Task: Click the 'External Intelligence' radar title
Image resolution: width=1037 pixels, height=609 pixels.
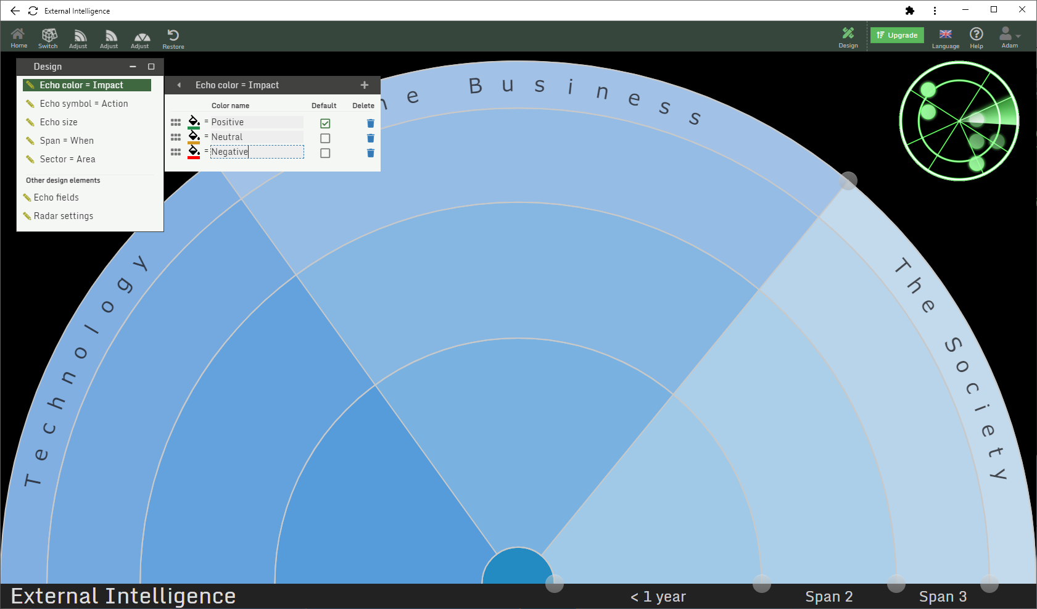Action: [x=123, y=596]
